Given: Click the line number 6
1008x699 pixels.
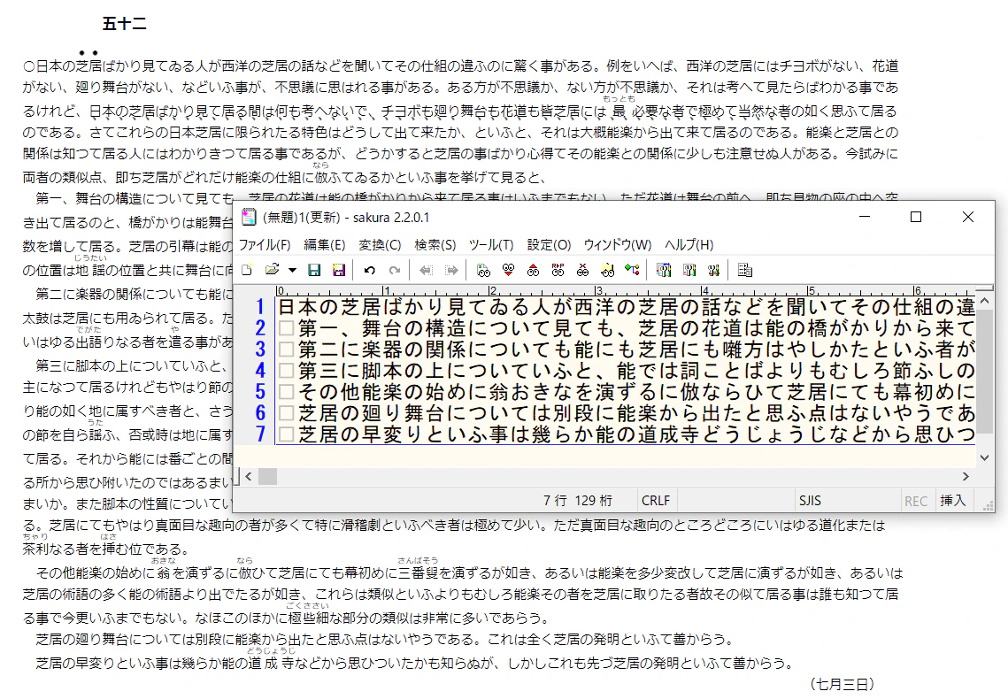Looking at the screenshot, I should (259, 412).
